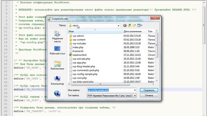Open Библиотеки in the sidebar
207x116 pixels.
[x=57, y=65]
